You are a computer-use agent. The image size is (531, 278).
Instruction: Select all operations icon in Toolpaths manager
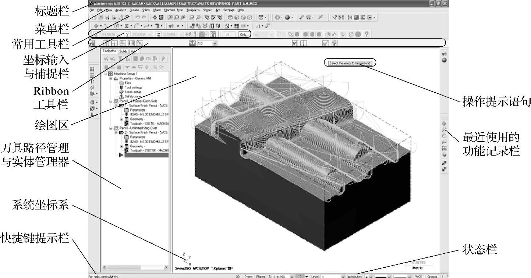106,59
